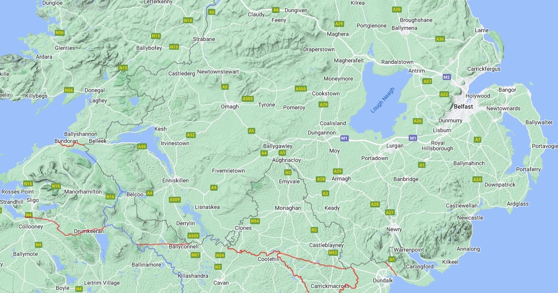Click the N53 road shield near Castleblayney
This screenshot has width=558, height=293.
(x=333, y=253)
